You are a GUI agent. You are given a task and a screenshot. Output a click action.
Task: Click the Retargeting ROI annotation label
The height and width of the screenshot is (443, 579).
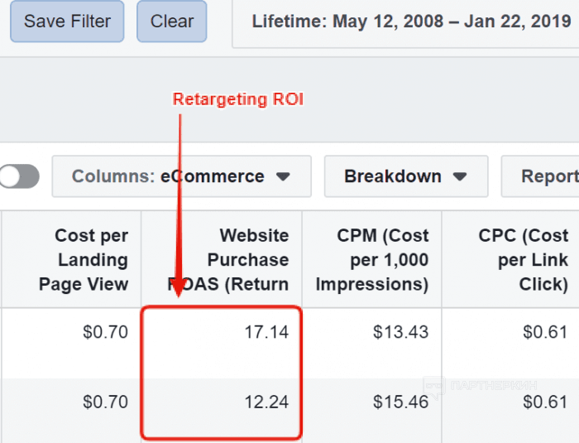tap(238, 99)
